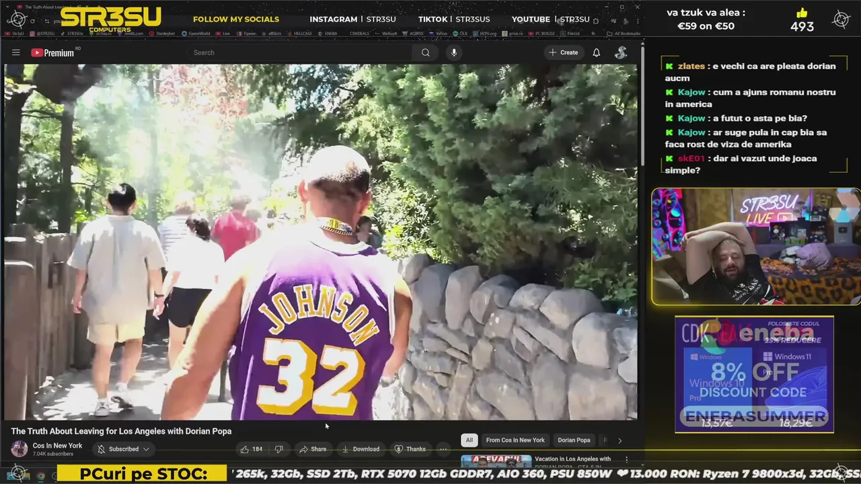Open Cos In New York channel avatar
This screenshot has height=484, width=861.
point(20,449)
